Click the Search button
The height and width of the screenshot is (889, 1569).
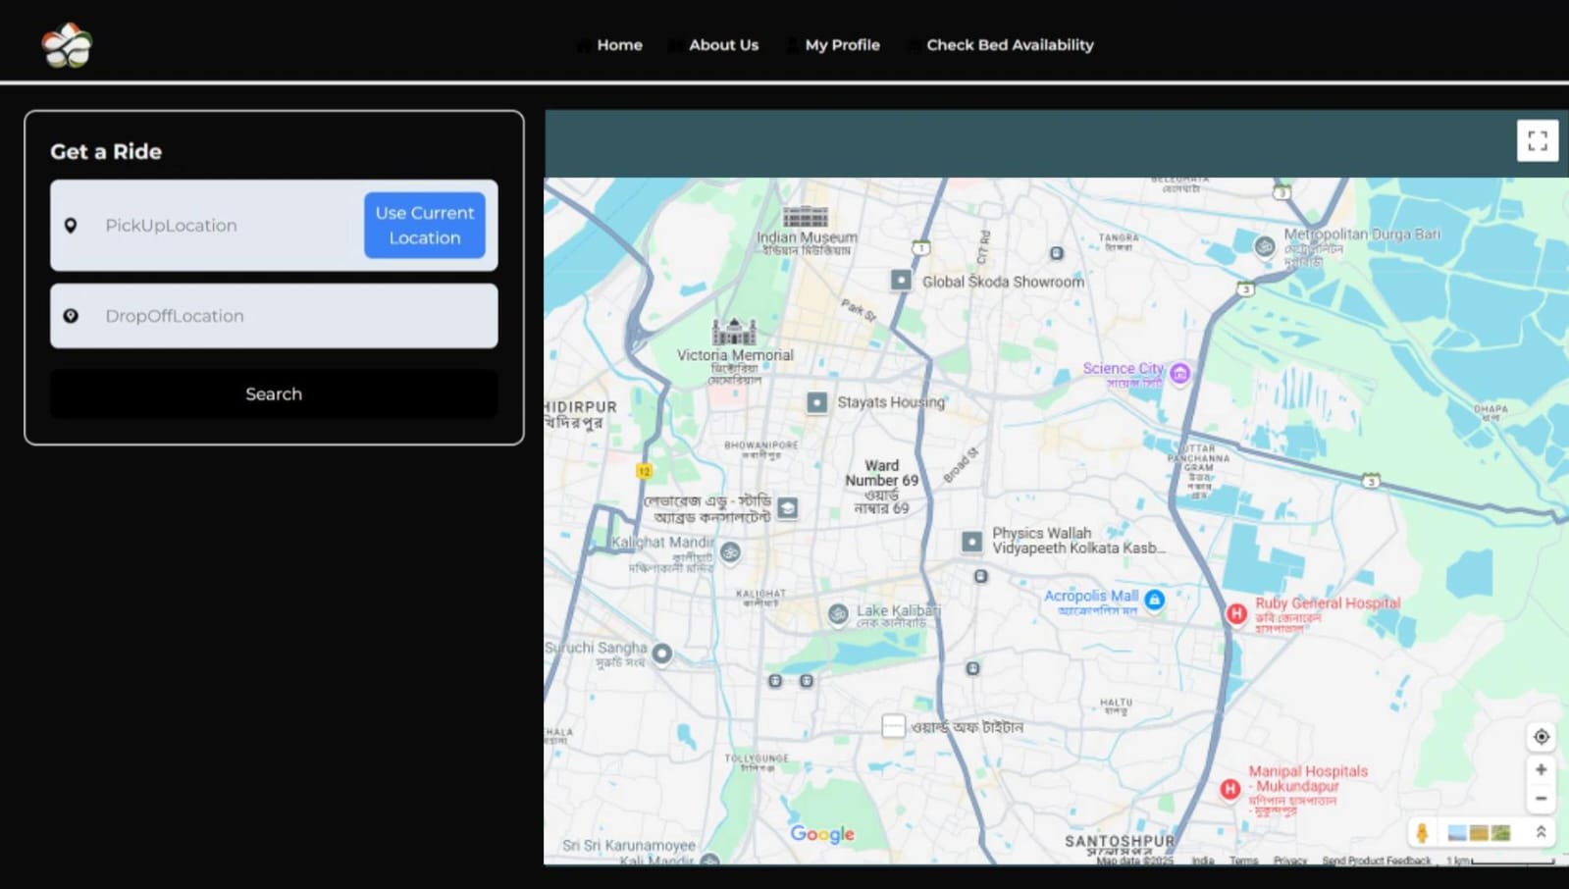coord(274,393)
